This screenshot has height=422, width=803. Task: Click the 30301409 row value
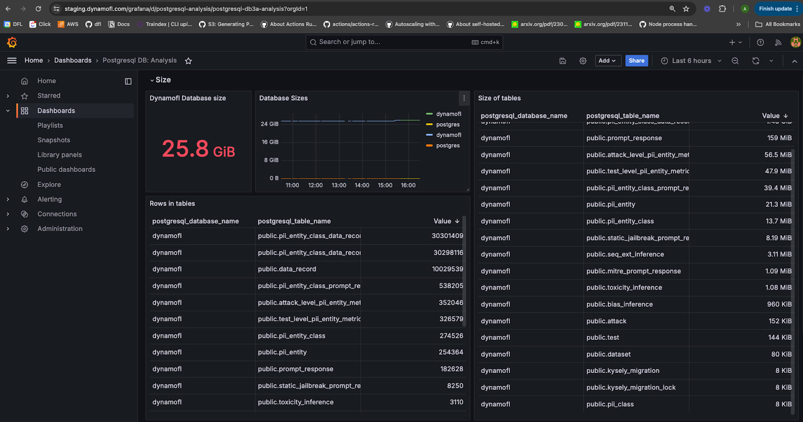click(x=447, y=236)
